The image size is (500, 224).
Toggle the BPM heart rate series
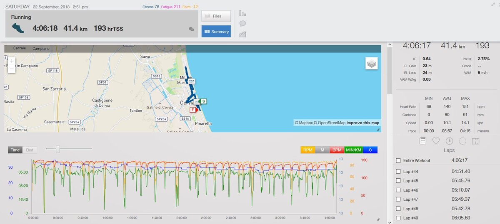[337, 150]
